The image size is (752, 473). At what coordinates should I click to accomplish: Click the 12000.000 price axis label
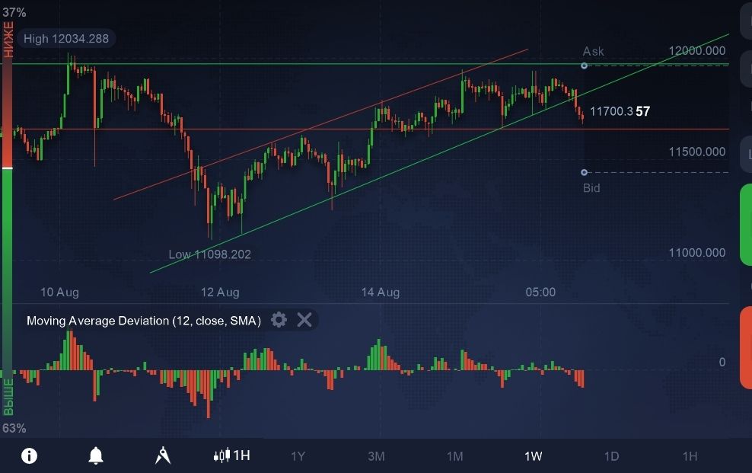[x=697, y=51]
